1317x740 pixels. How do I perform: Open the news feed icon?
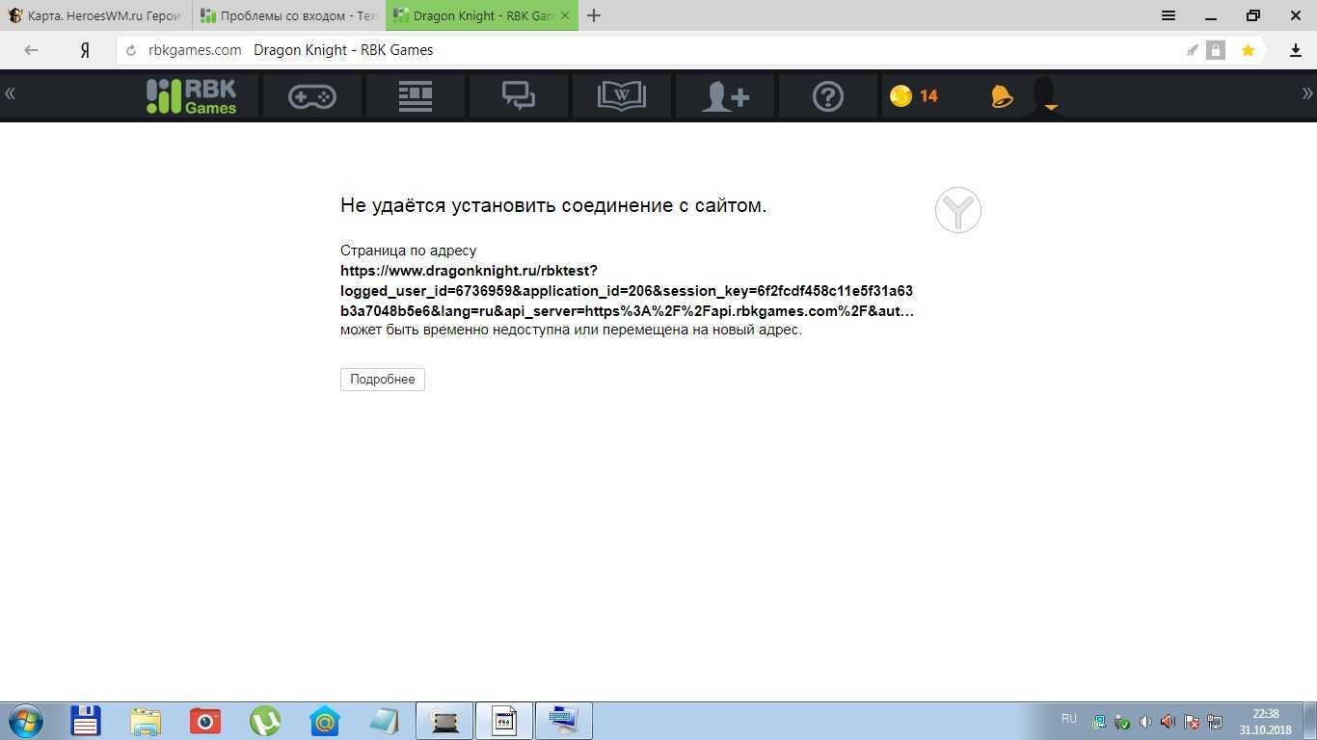click(416, 95)
